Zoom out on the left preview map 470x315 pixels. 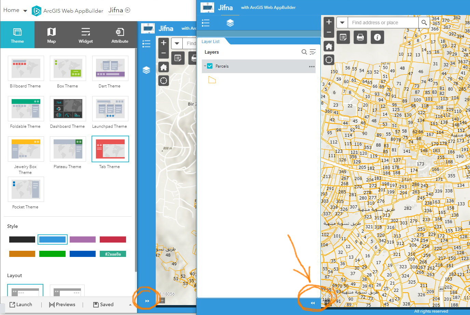pyautogui.click(x=164, y=53)
